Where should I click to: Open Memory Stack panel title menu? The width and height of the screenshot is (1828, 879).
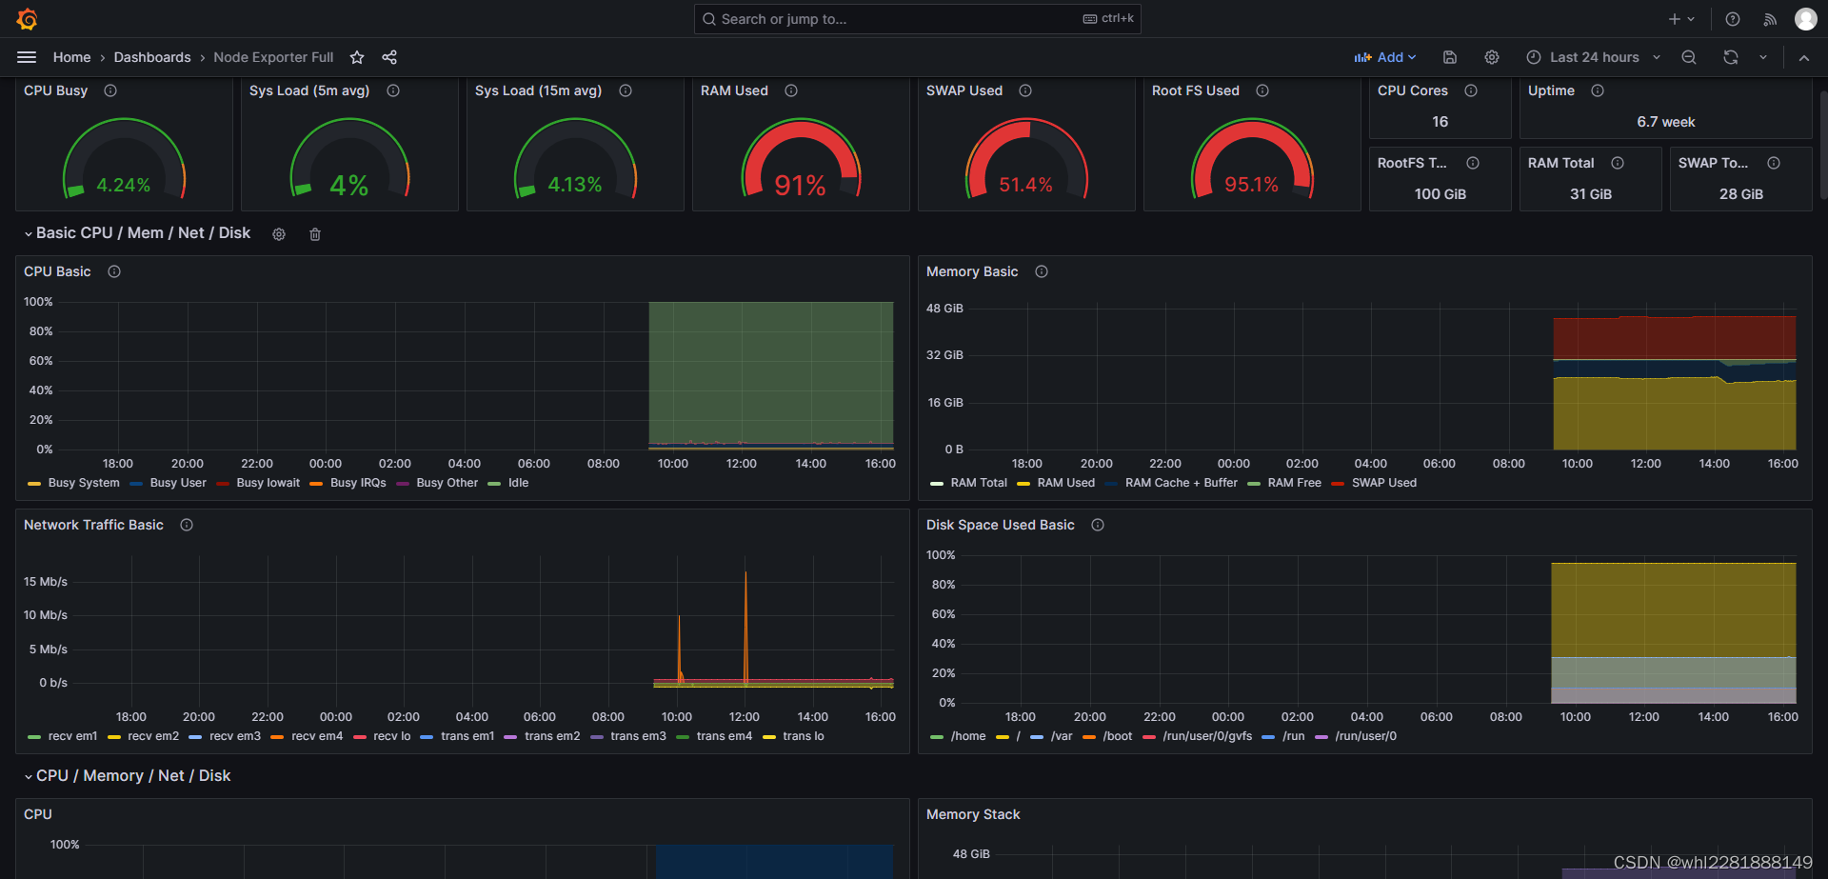point(973,814)
